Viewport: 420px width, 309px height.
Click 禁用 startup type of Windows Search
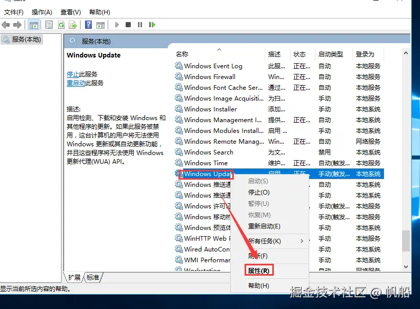tap(325, 152)
